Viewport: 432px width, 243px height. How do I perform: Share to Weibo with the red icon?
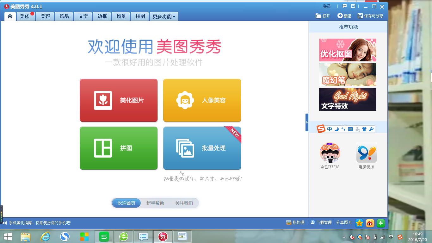[x=370, y=223]
